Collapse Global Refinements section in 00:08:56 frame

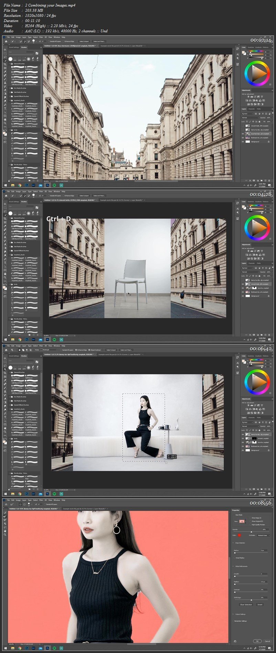pos(233,566)
